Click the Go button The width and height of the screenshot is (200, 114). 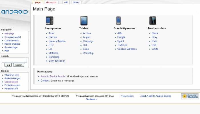[x=8, y=65]
